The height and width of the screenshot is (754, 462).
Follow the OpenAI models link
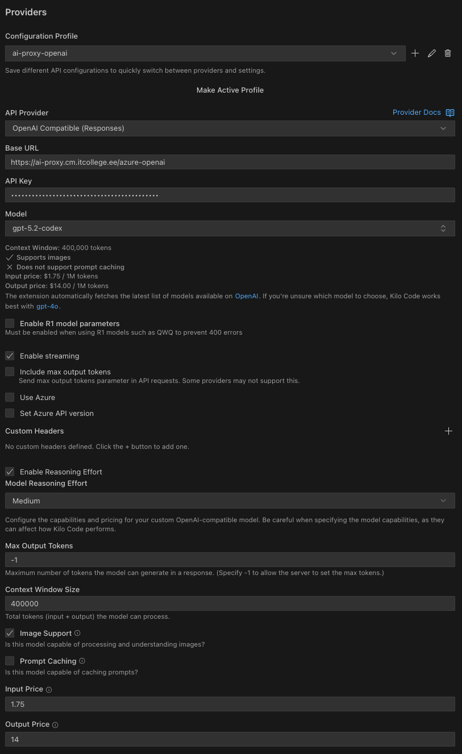247,296
